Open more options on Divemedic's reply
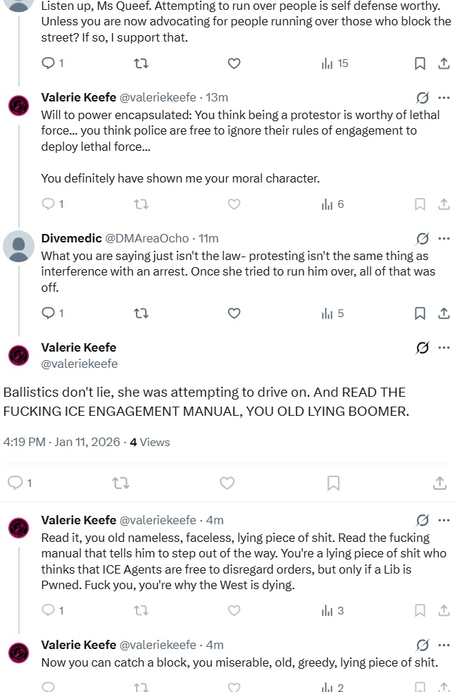This screenshot has width=457, height=692. point(444,238)
